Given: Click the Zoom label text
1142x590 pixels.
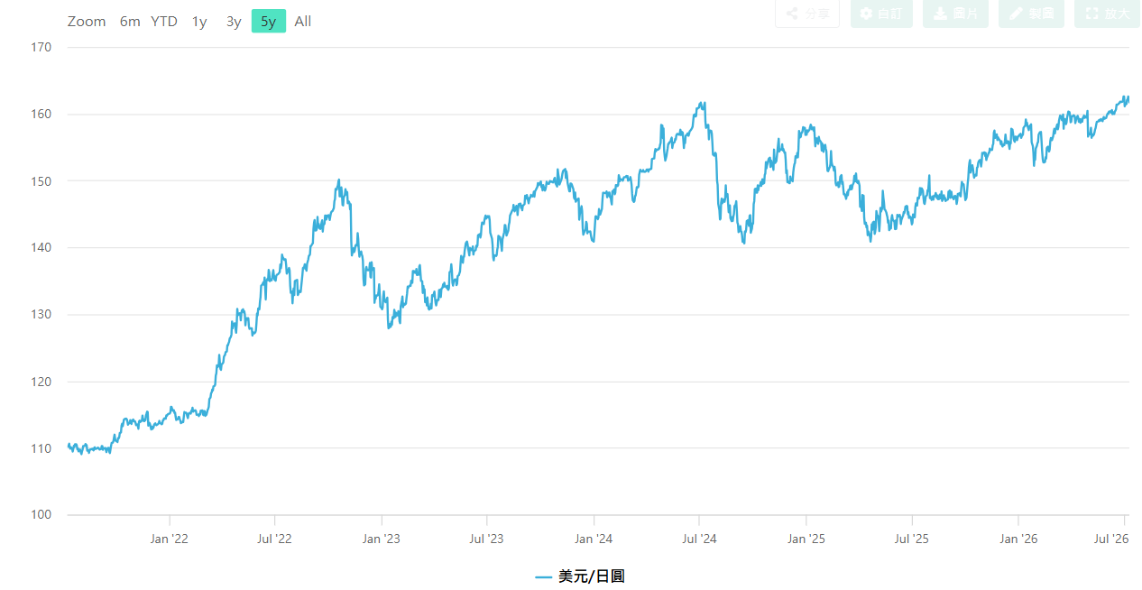Looking at the screenshot, I should click(87, 22).
